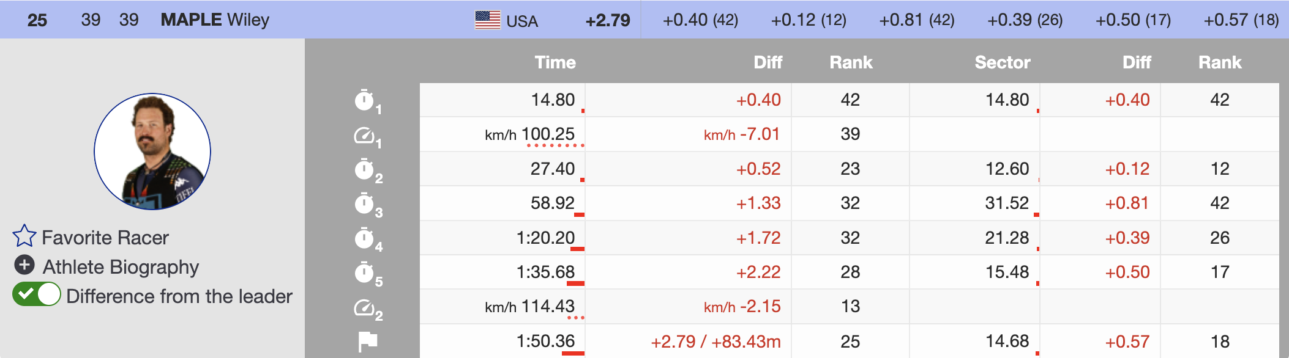
Task: Open the Athlete Biography link
Action: (x=121, y=267)
